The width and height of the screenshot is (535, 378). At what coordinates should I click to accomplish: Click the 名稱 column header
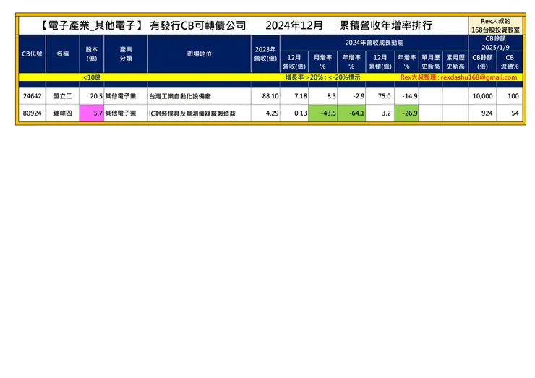tap(63, 53)
